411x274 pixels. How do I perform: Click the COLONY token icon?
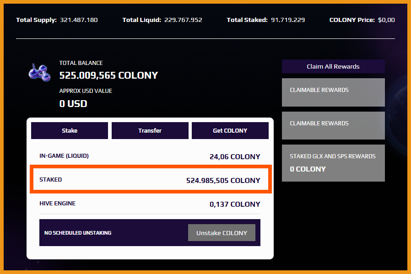point(39,73)
